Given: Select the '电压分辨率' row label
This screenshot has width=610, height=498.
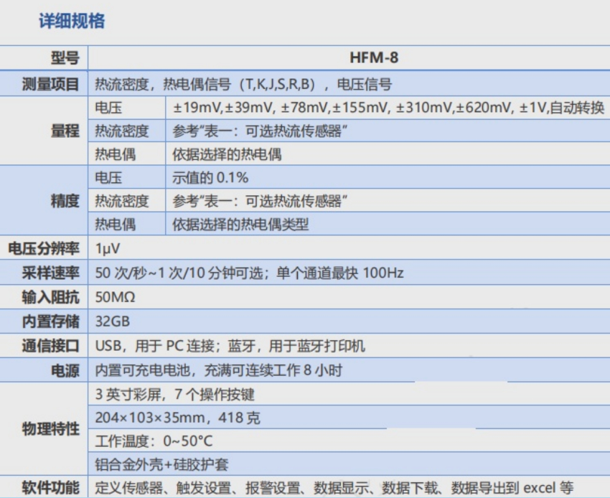Looking at the screenshot, I should (44, 248).
